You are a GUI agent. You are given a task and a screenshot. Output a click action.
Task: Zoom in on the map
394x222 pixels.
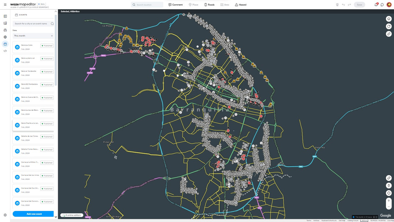click(x=389, y=201)
